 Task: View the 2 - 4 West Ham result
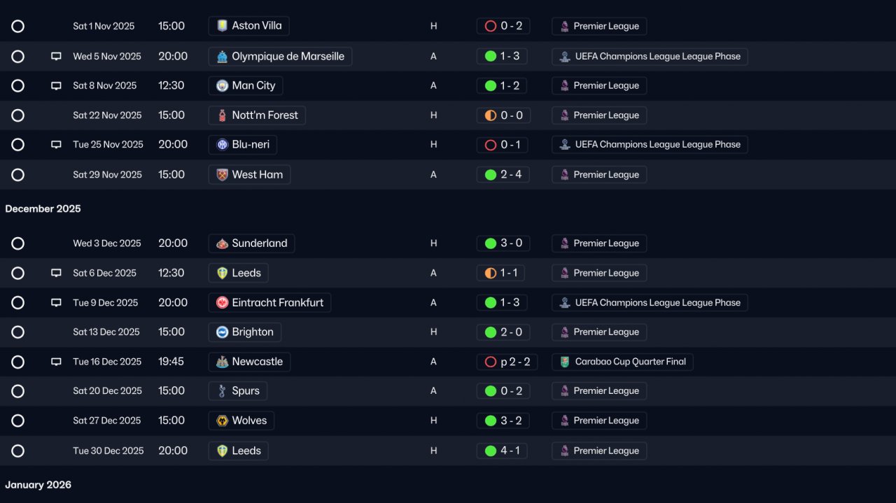point(503,175)
